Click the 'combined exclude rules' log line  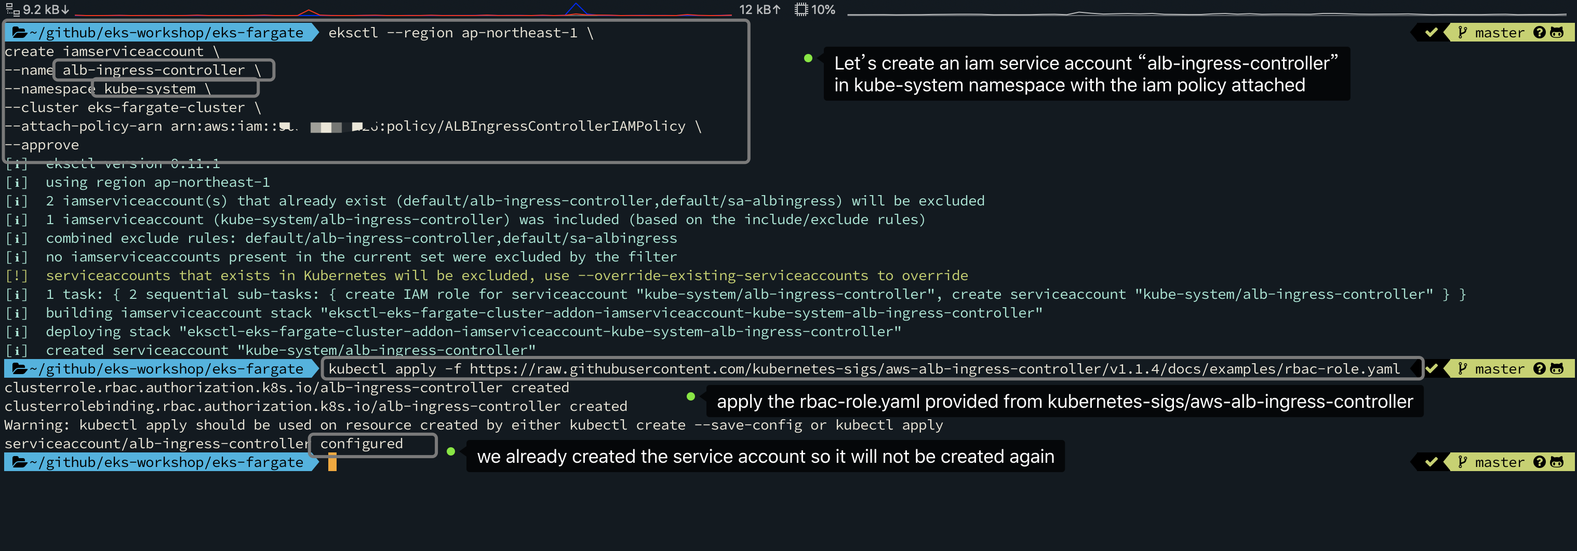[x=341, y=239]
